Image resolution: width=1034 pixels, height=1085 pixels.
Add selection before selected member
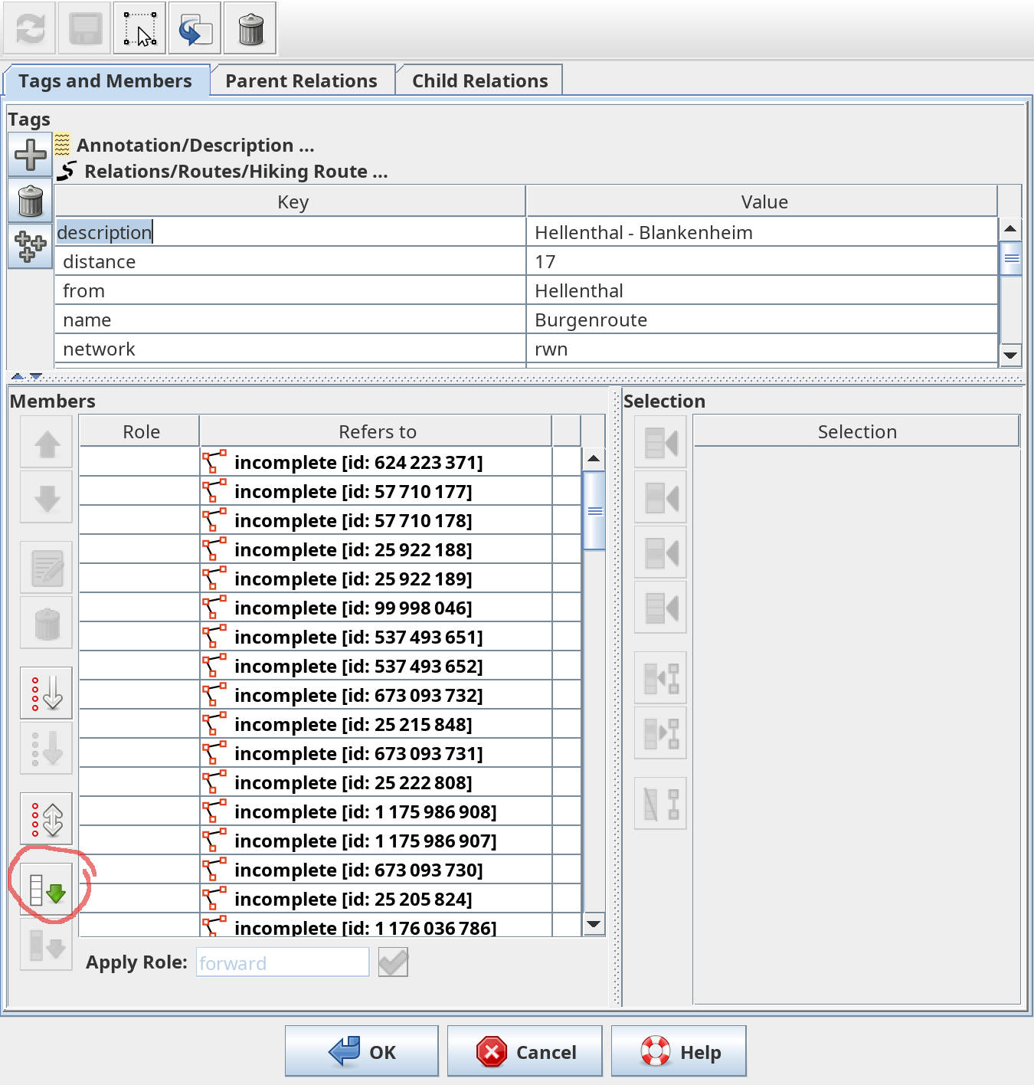point(661,497)
